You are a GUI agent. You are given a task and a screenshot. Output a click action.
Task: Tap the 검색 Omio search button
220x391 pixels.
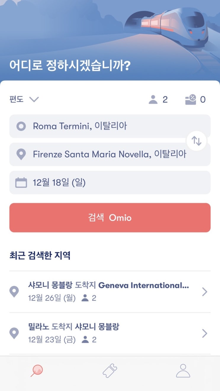[110, 218]
